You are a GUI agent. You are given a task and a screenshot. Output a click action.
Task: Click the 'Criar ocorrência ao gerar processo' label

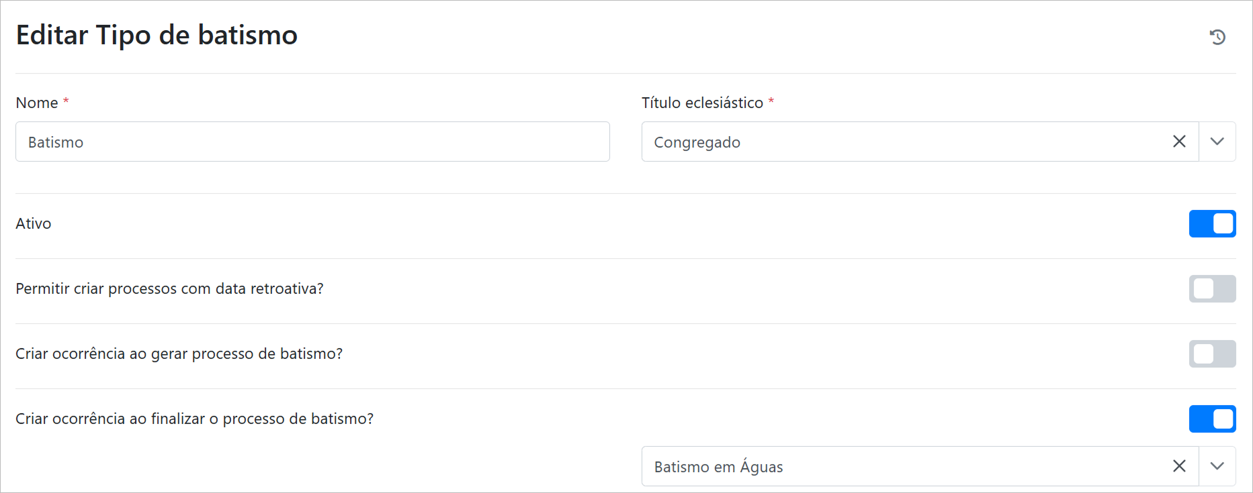click(179, 354)
